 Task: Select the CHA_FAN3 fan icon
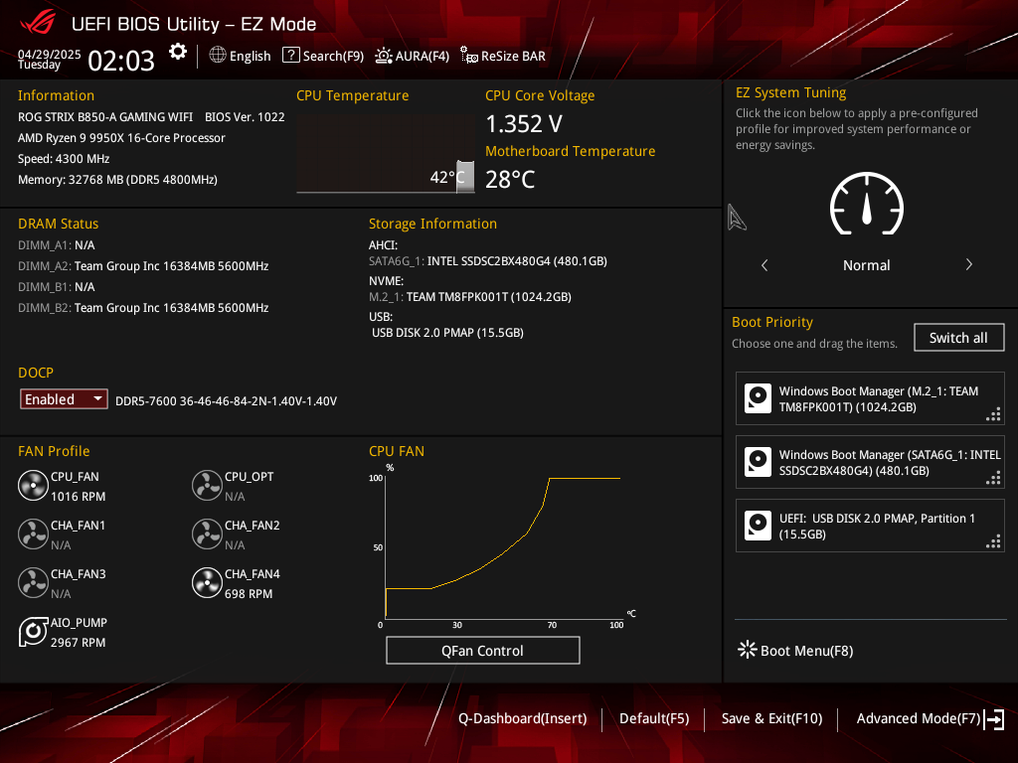coord(33,583)
